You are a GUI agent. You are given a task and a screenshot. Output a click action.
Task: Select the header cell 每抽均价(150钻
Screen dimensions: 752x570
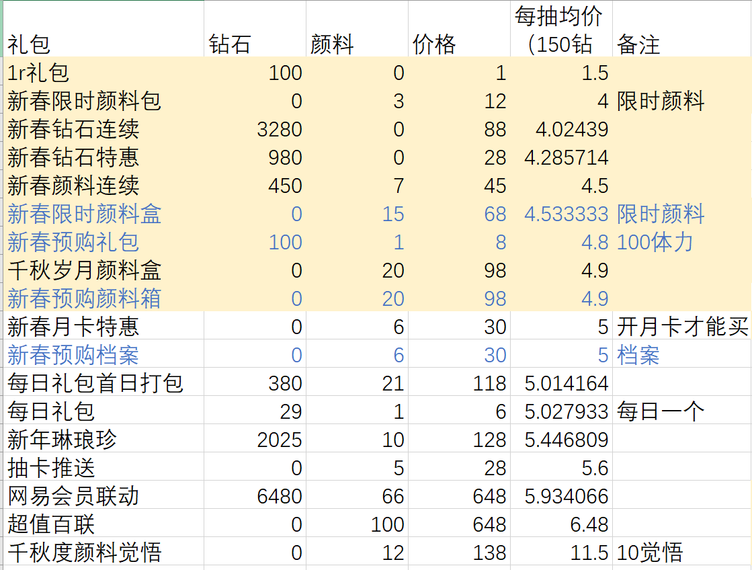coord(562,29)
